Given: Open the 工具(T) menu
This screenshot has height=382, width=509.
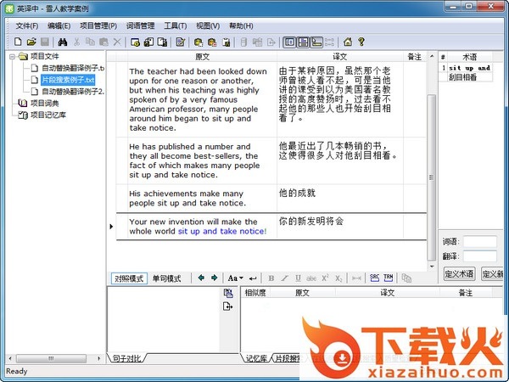Looking at the screenshot, I should 176,25.
